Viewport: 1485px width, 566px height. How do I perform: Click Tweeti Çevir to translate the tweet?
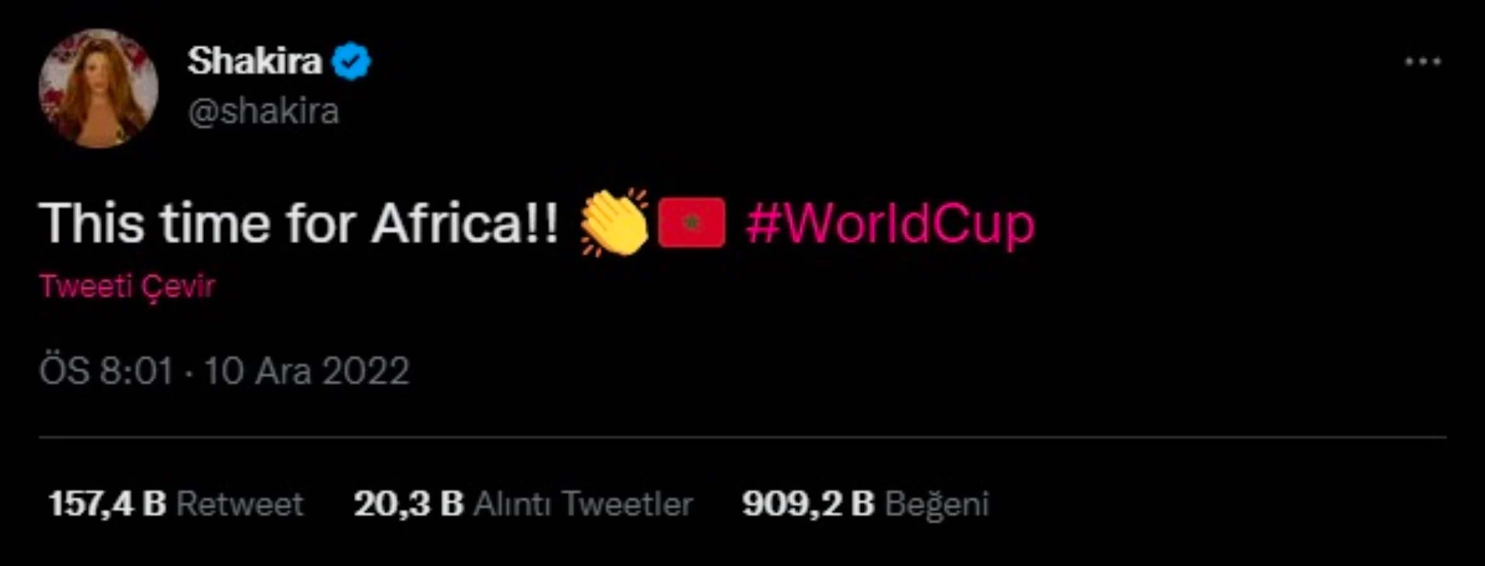click(127, 287)
